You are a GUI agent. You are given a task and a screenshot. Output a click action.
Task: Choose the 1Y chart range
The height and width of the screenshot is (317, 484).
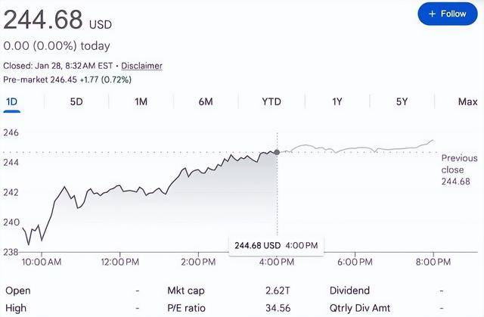click(337, 101)
